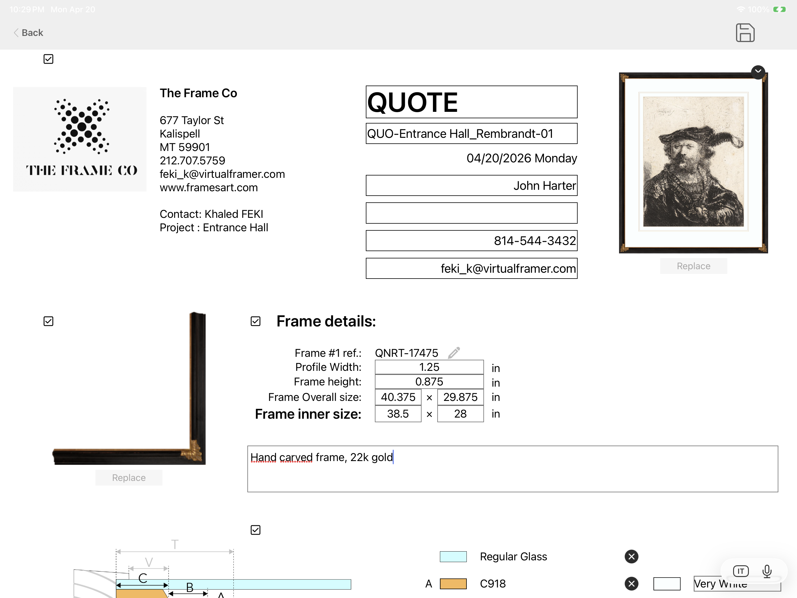Tap the microphone dictation icon
797x598 pixels.
[767, 571]
